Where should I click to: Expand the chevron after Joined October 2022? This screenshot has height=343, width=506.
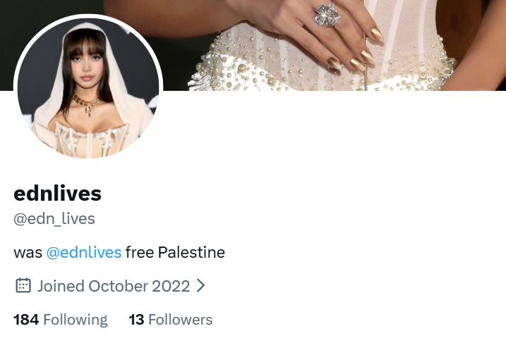[x=200, y=286]
